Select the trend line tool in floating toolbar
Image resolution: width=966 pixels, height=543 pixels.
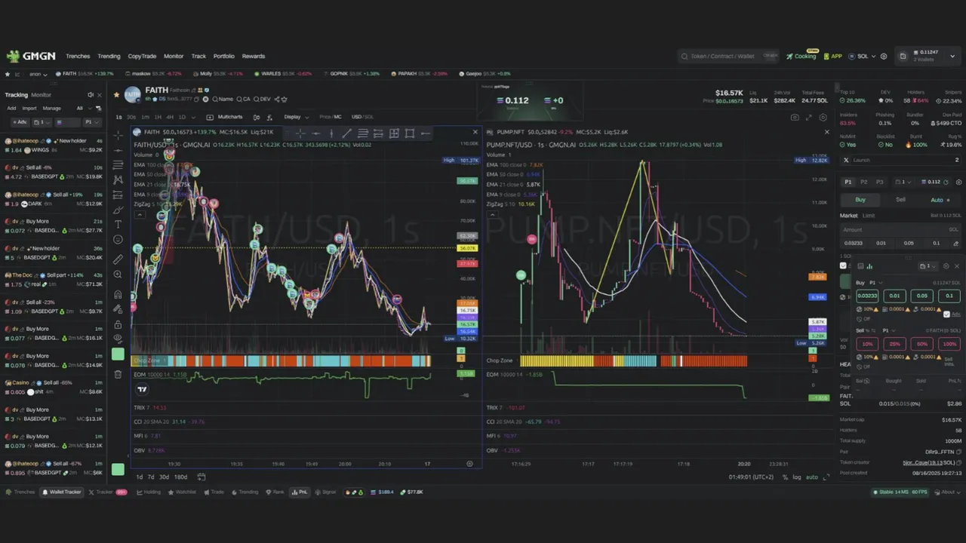pos(347,133)
